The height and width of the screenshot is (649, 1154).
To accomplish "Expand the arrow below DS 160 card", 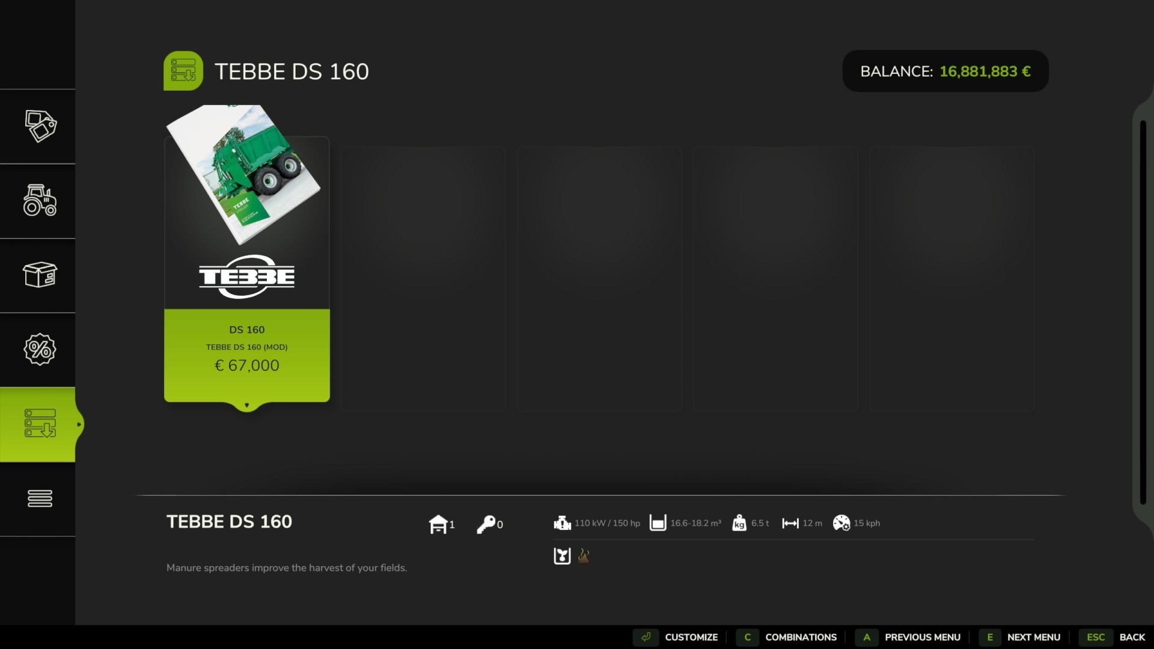I will coord(247,405).
